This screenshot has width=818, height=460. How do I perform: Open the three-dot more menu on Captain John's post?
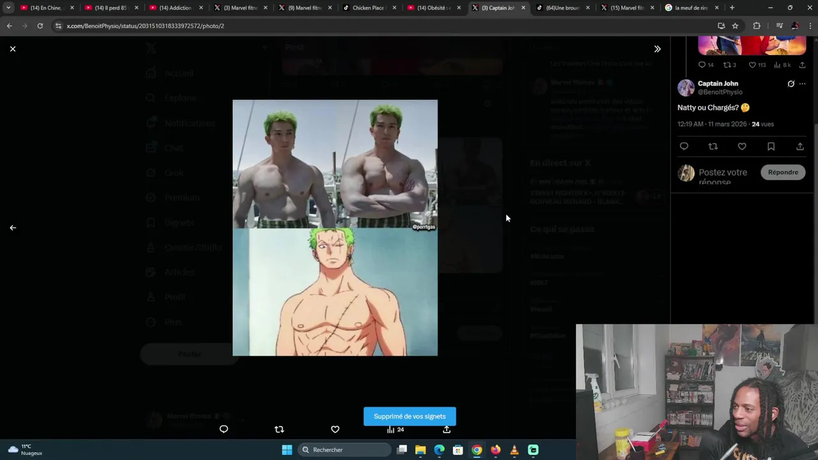(803, 84)
